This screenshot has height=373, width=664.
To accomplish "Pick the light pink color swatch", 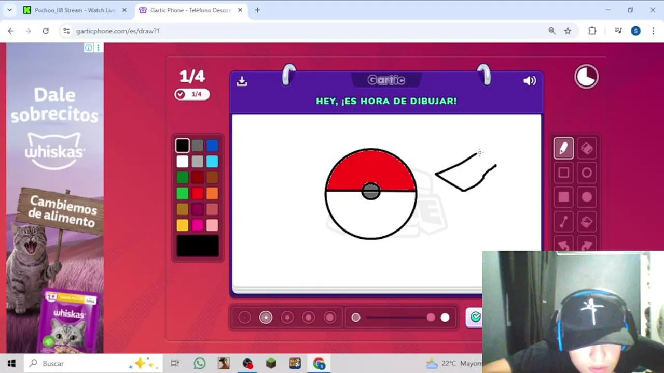I will pos(212,225).
